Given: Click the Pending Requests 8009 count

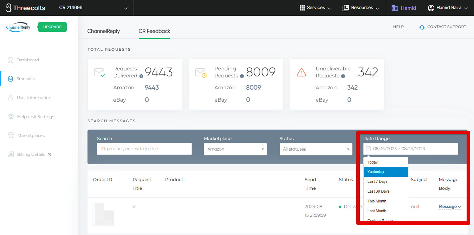Looking at the screenshot, I should coord(261,72).
